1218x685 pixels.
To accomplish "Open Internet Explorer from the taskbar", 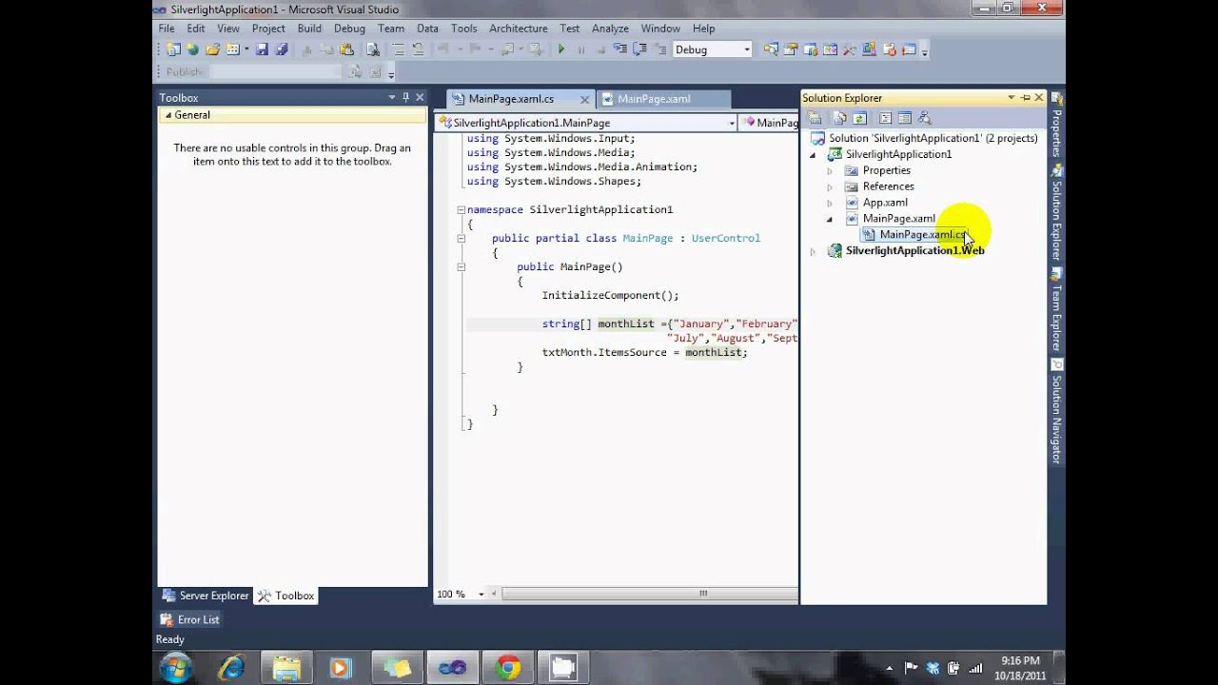I will [231, 668].
